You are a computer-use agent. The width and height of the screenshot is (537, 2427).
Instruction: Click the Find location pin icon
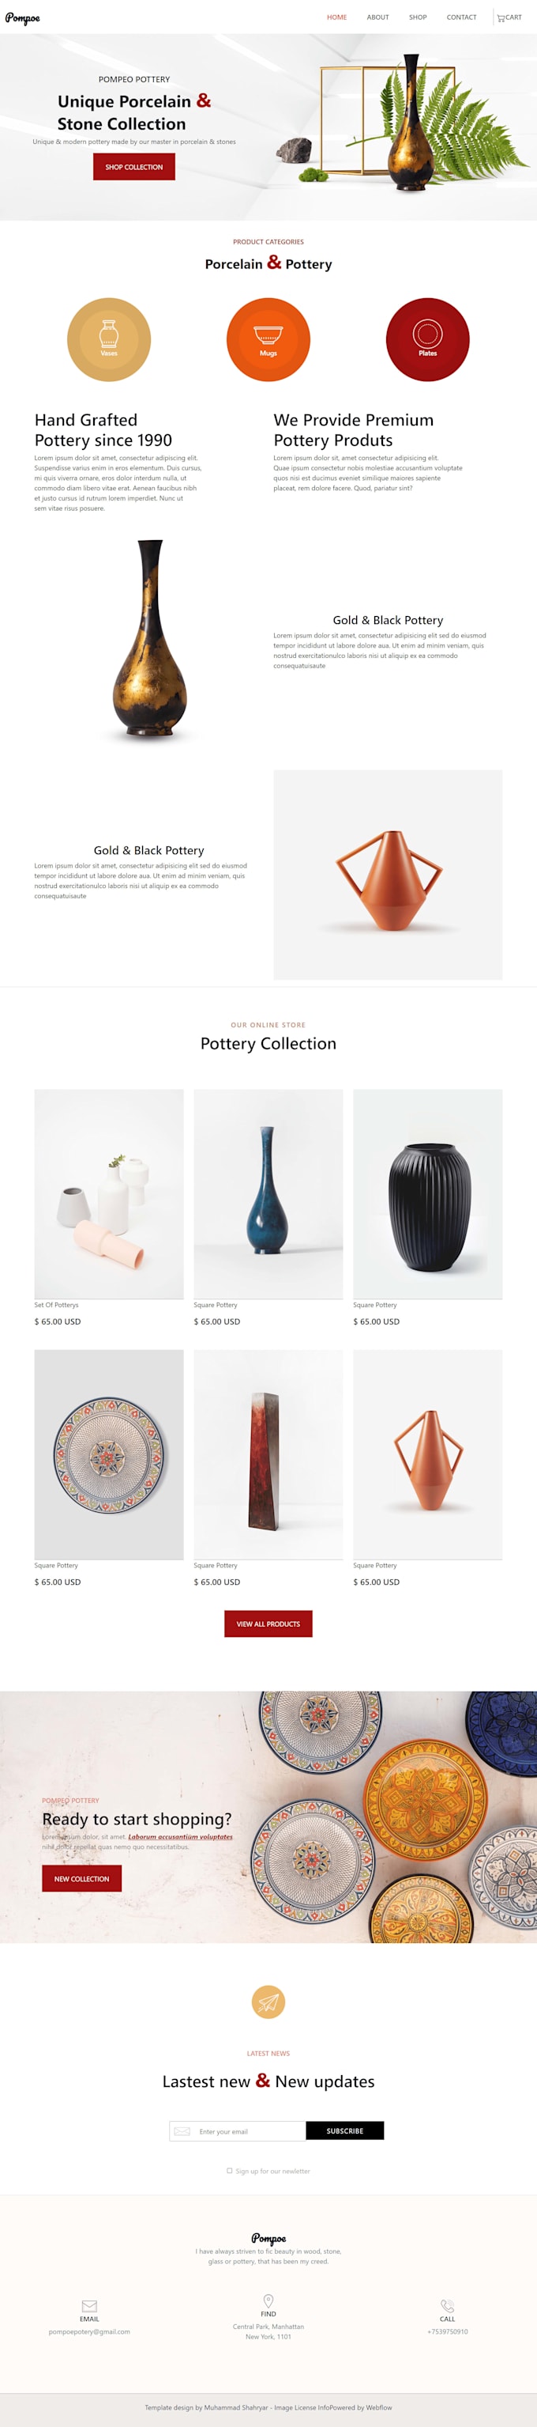[x=268, y=2300]
